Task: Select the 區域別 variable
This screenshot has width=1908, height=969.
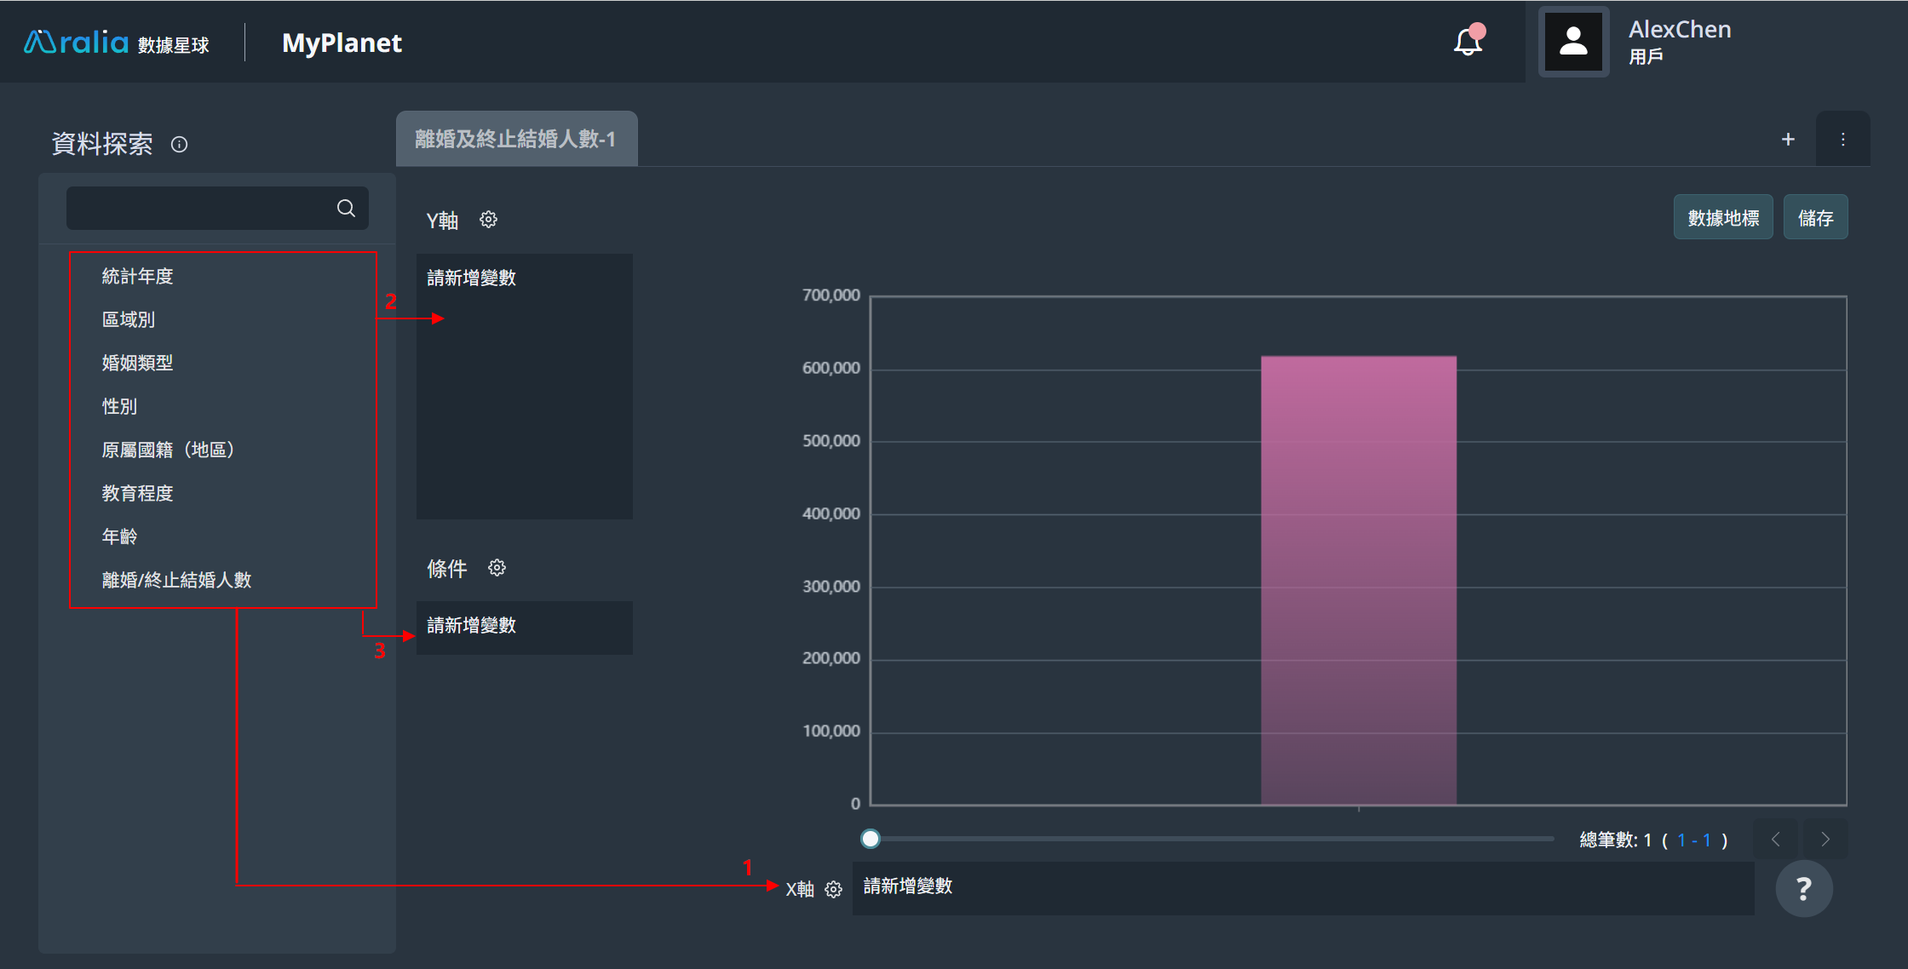Action: (129, 319)
